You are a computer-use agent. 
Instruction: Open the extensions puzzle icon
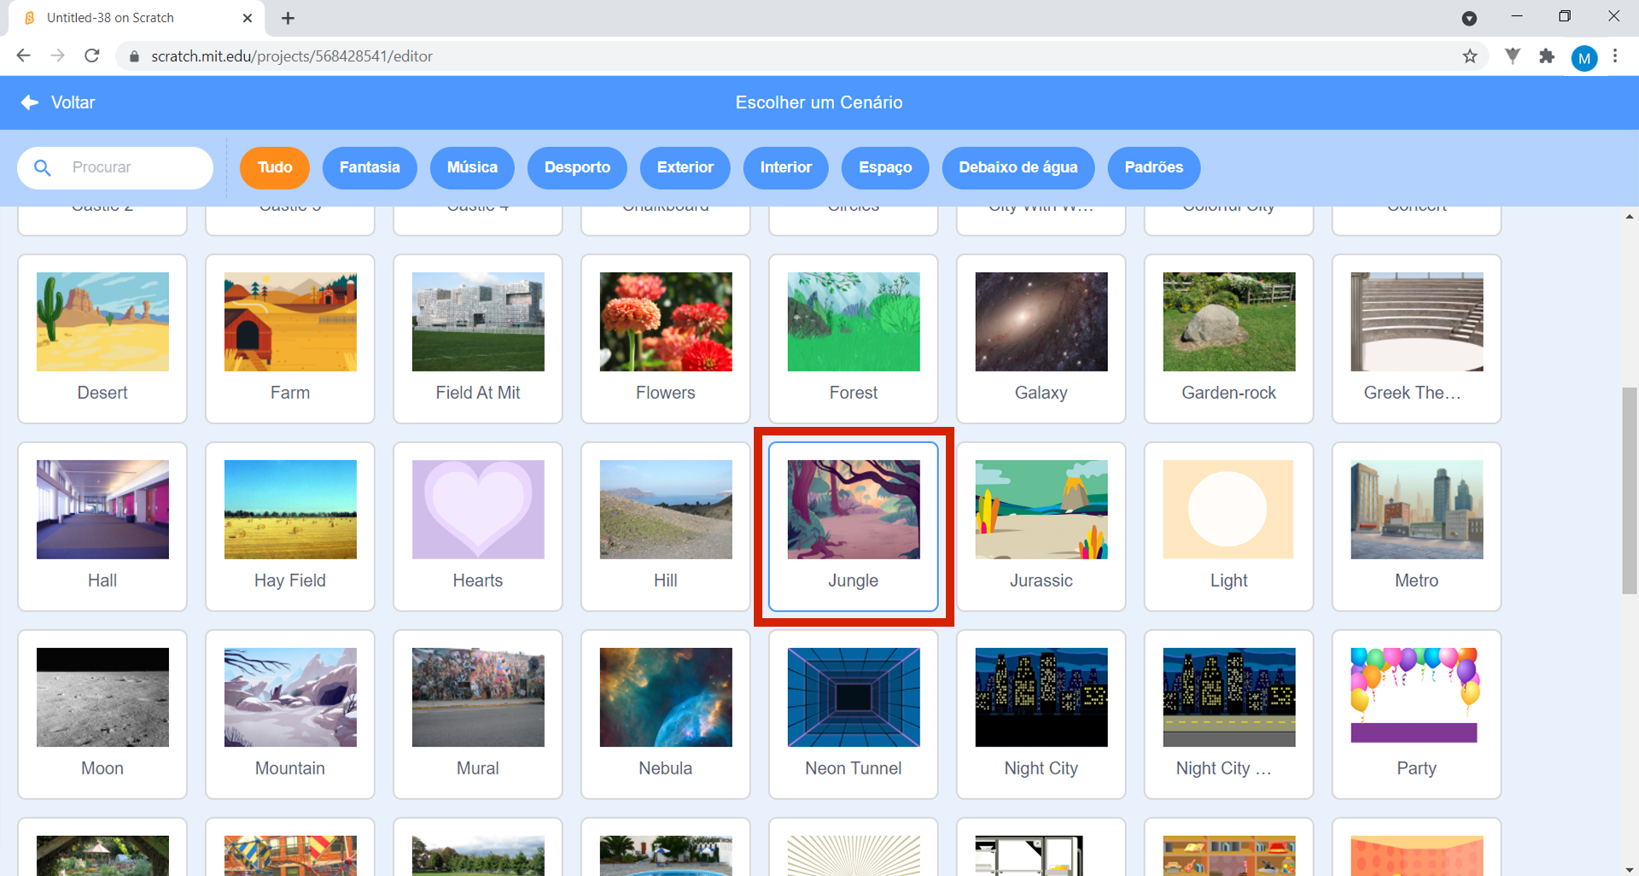coord(1547,56)
